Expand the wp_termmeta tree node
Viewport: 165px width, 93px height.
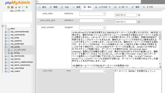coord(6,56)
